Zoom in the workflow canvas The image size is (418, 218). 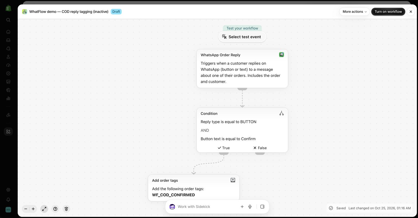click(33, 209)
